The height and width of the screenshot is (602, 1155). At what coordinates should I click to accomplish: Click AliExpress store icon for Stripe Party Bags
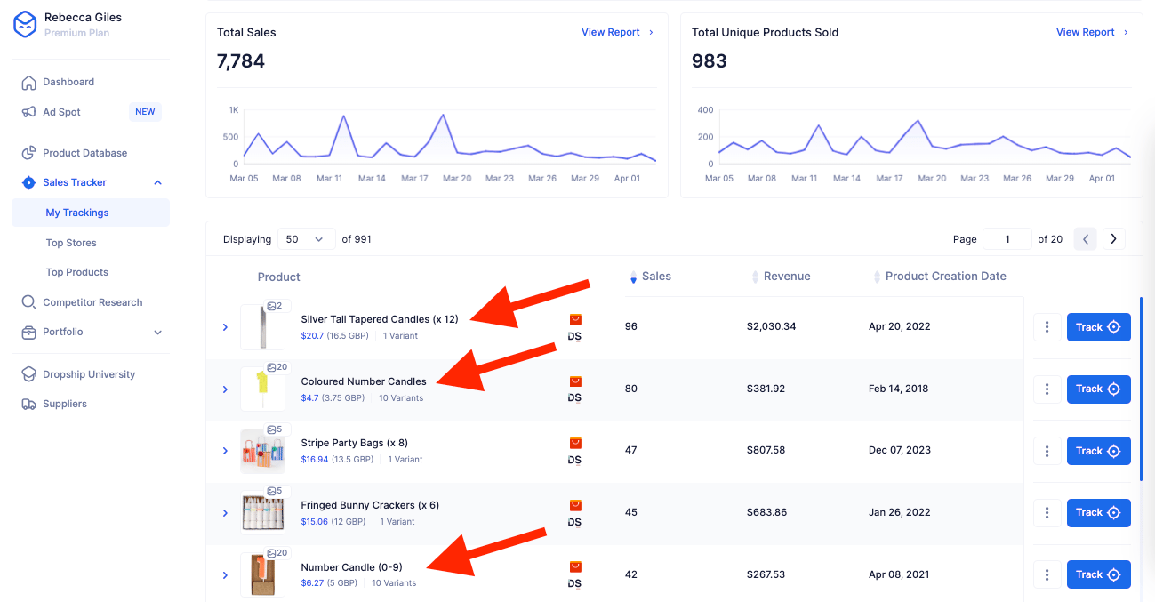point(575,443)
